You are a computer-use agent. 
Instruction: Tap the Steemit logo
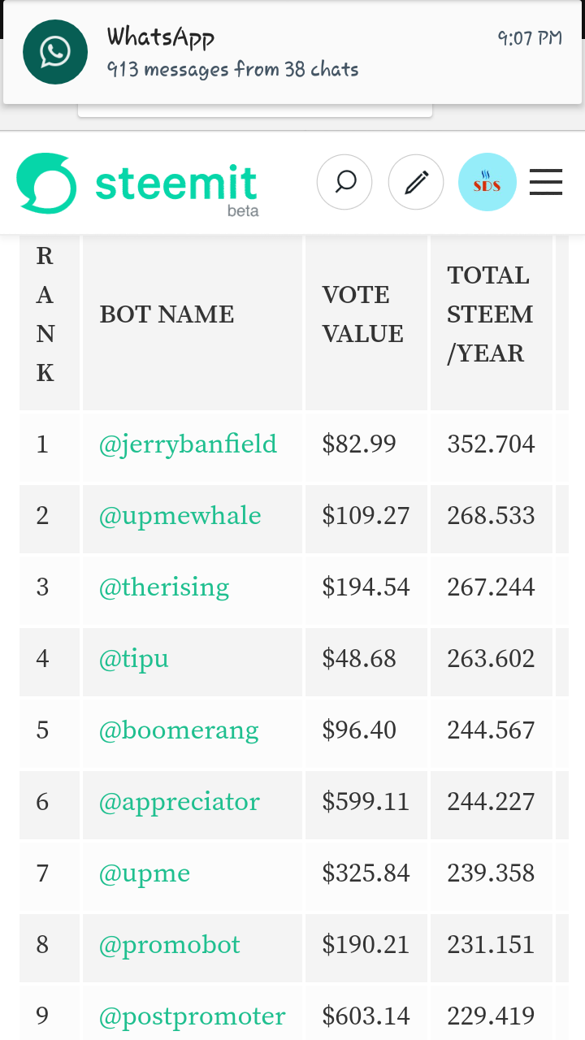[x=137, y=185]
